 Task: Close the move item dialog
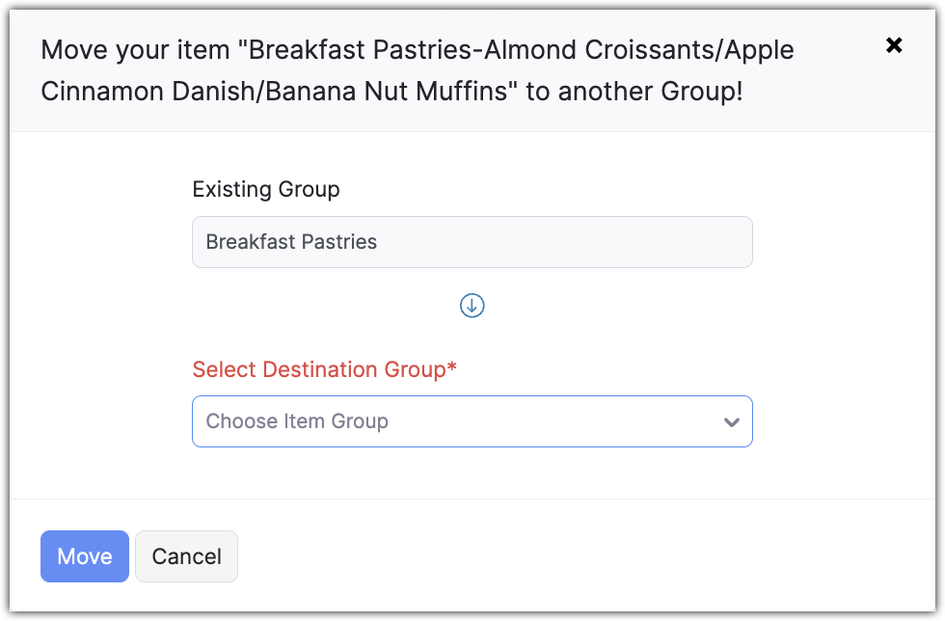tap(894, 45)
